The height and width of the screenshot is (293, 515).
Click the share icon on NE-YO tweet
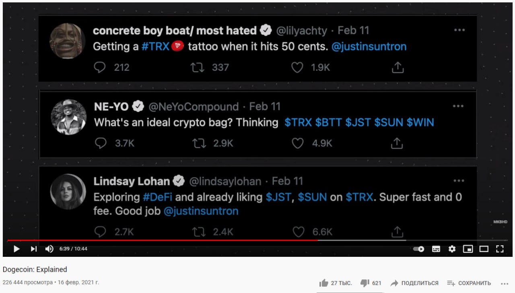397,143
